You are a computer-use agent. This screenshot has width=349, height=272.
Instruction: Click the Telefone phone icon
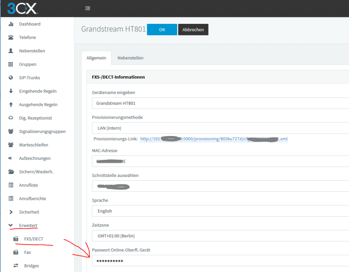point(11,37)
